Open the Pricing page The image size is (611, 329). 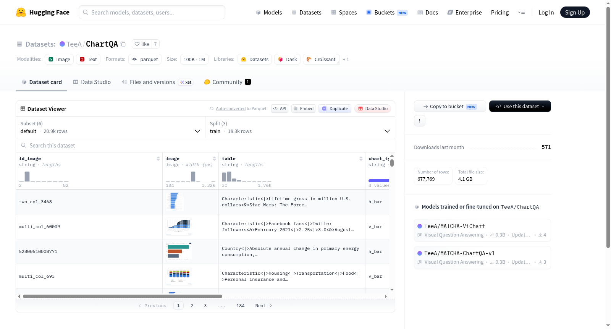pos(500,12)
